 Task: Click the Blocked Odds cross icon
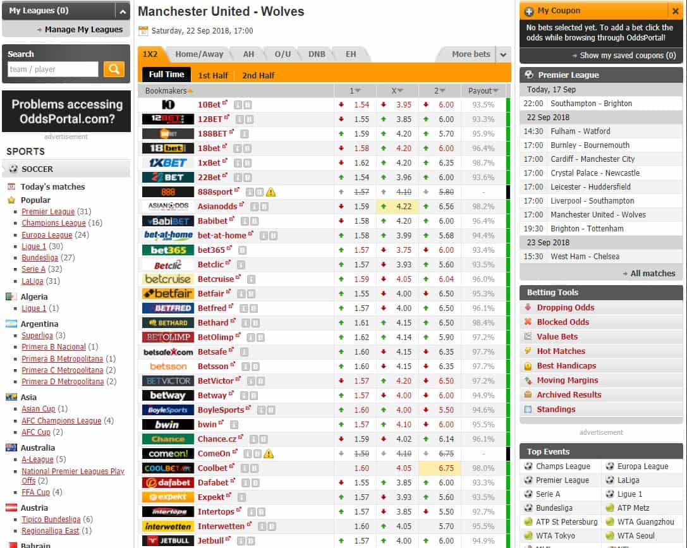(528, 322)
